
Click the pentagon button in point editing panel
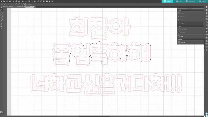pyautogui.click(x=179, y=43)
